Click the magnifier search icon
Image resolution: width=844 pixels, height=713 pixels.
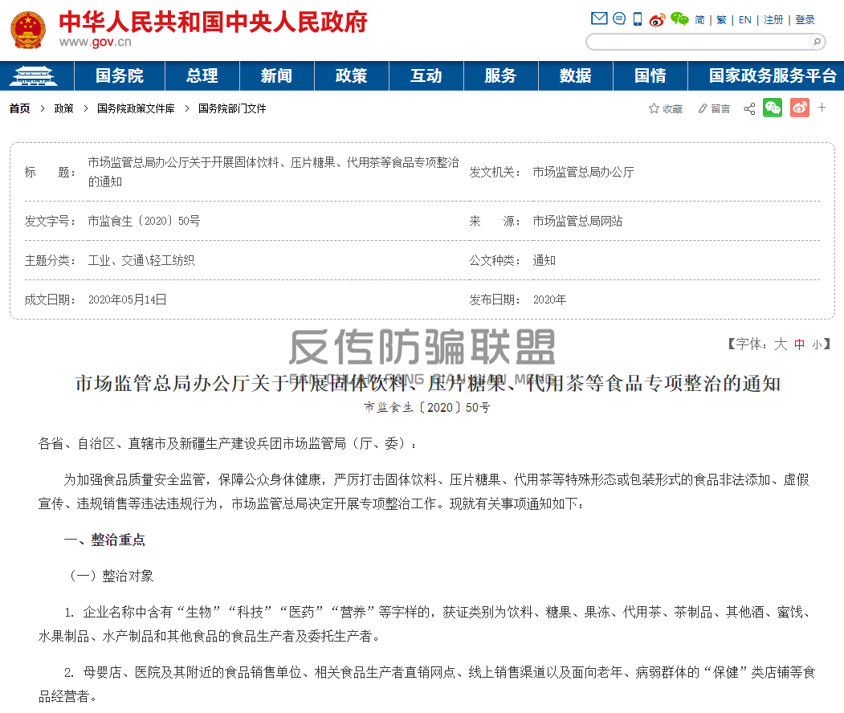click(x=817, y=42)
